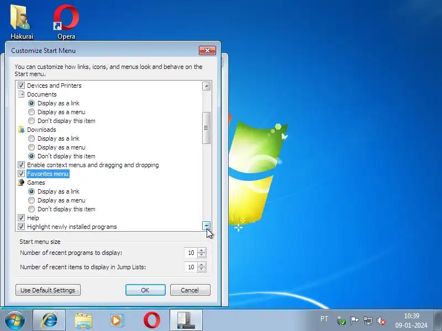Increase recent items in Jump Lists
Screen dimensions: 442x331
pos(202,265)
